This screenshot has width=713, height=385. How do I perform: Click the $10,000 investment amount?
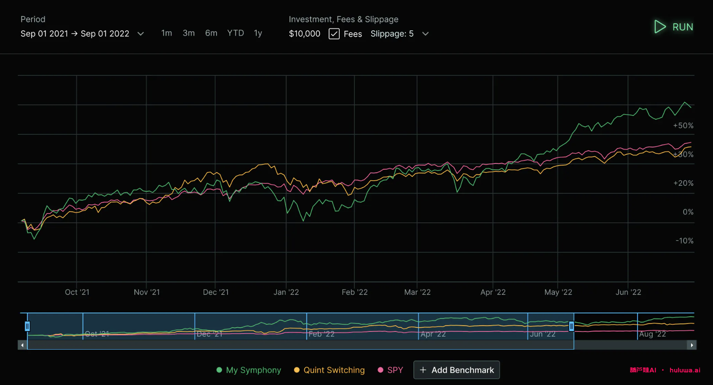click(x=305, y=34)
